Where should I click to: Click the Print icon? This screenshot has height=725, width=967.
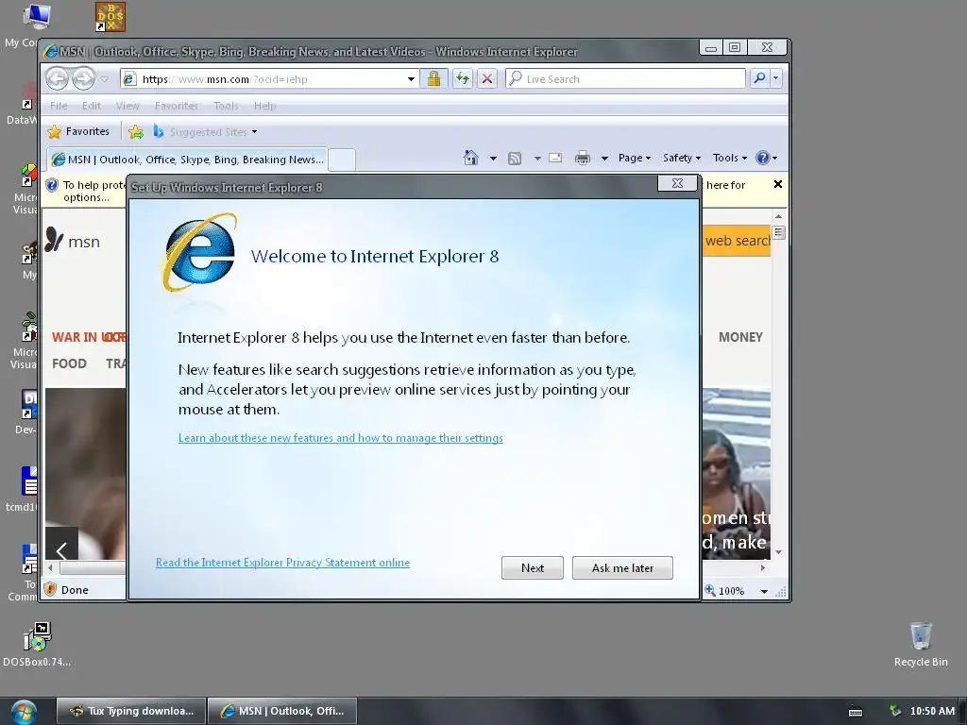(x=582, y=159)
